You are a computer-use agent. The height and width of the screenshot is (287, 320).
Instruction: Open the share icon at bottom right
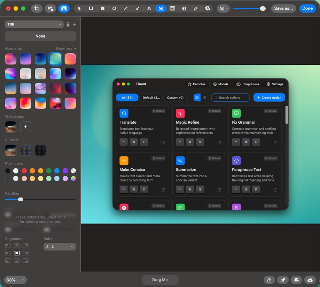(270, 280)
